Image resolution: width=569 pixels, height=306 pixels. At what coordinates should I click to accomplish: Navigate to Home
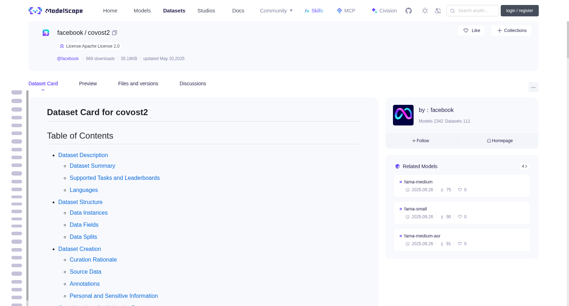(110, 11)
